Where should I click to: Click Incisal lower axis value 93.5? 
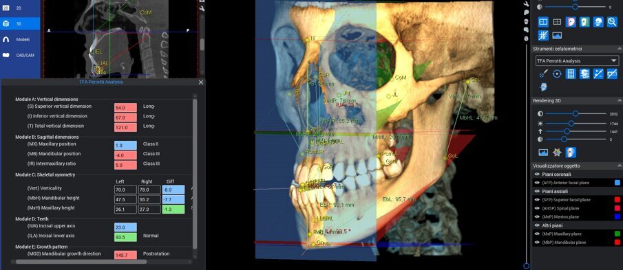[125, 237]
